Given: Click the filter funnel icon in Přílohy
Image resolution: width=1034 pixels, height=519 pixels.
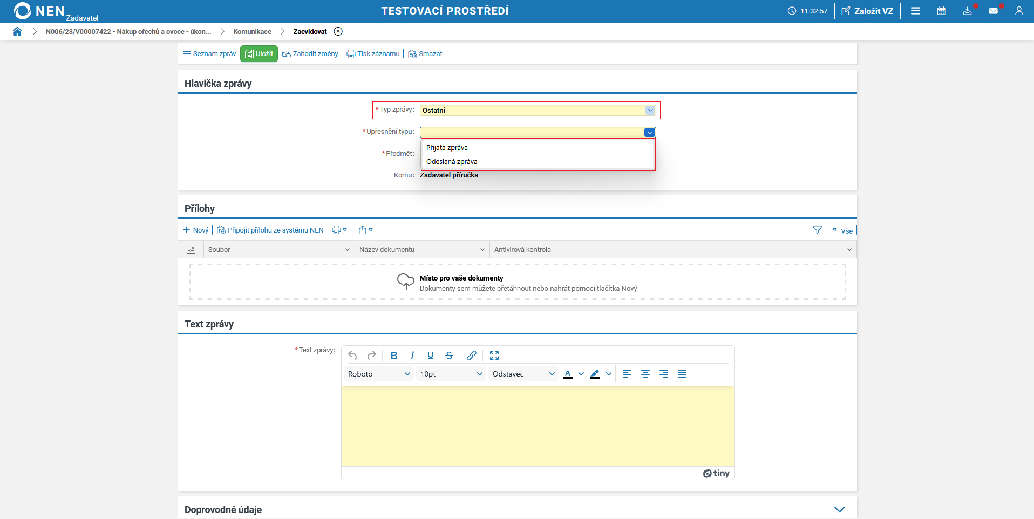Looking at the screenshot, I should (x=817, y=230).
